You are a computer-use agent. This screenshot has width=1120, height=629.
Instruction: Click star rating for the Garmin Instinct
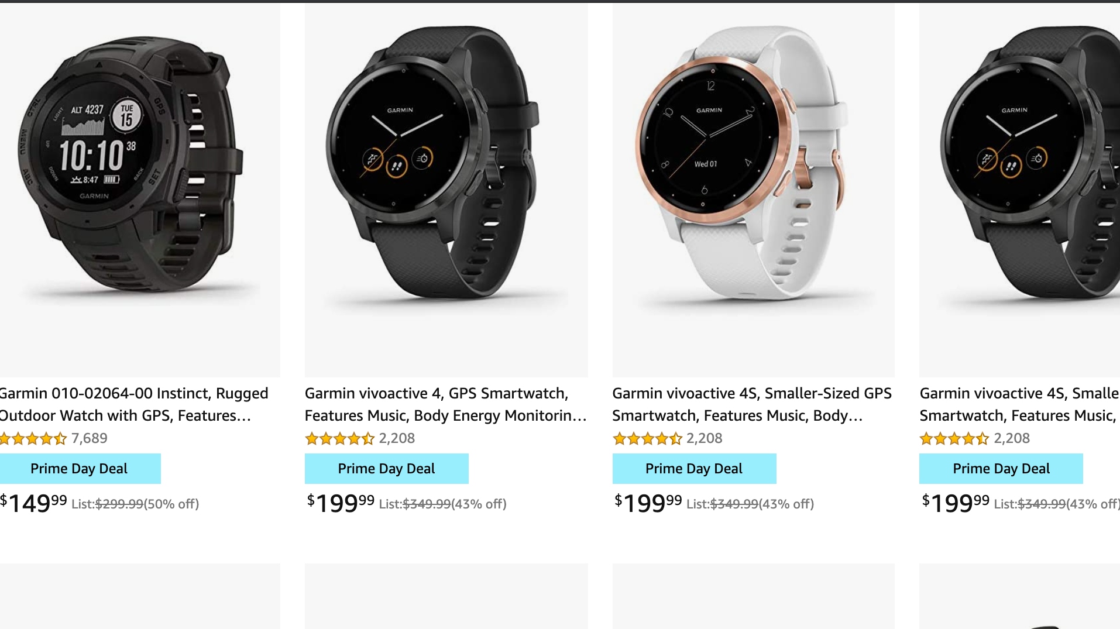[33, 438]
